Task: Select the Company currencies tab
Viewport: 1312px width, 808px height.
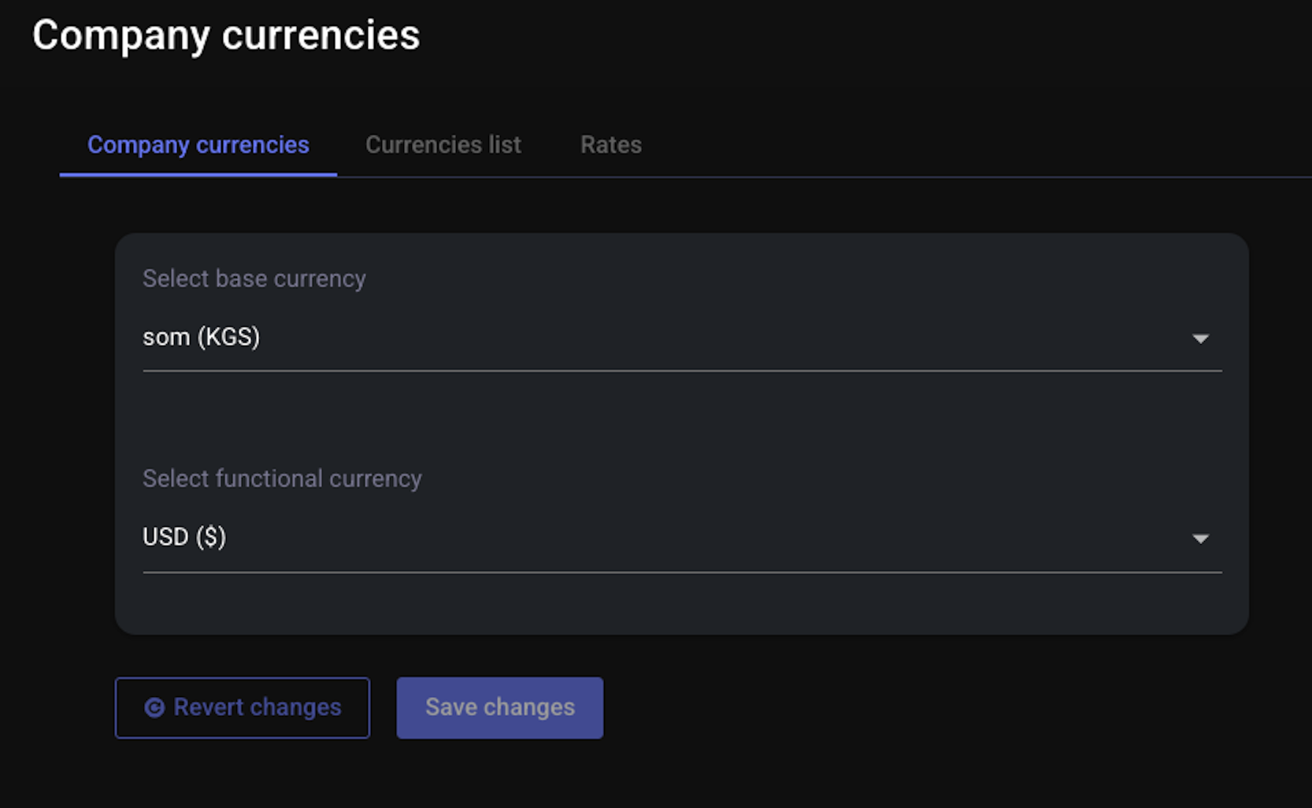Action: click(x=198, y=145)
